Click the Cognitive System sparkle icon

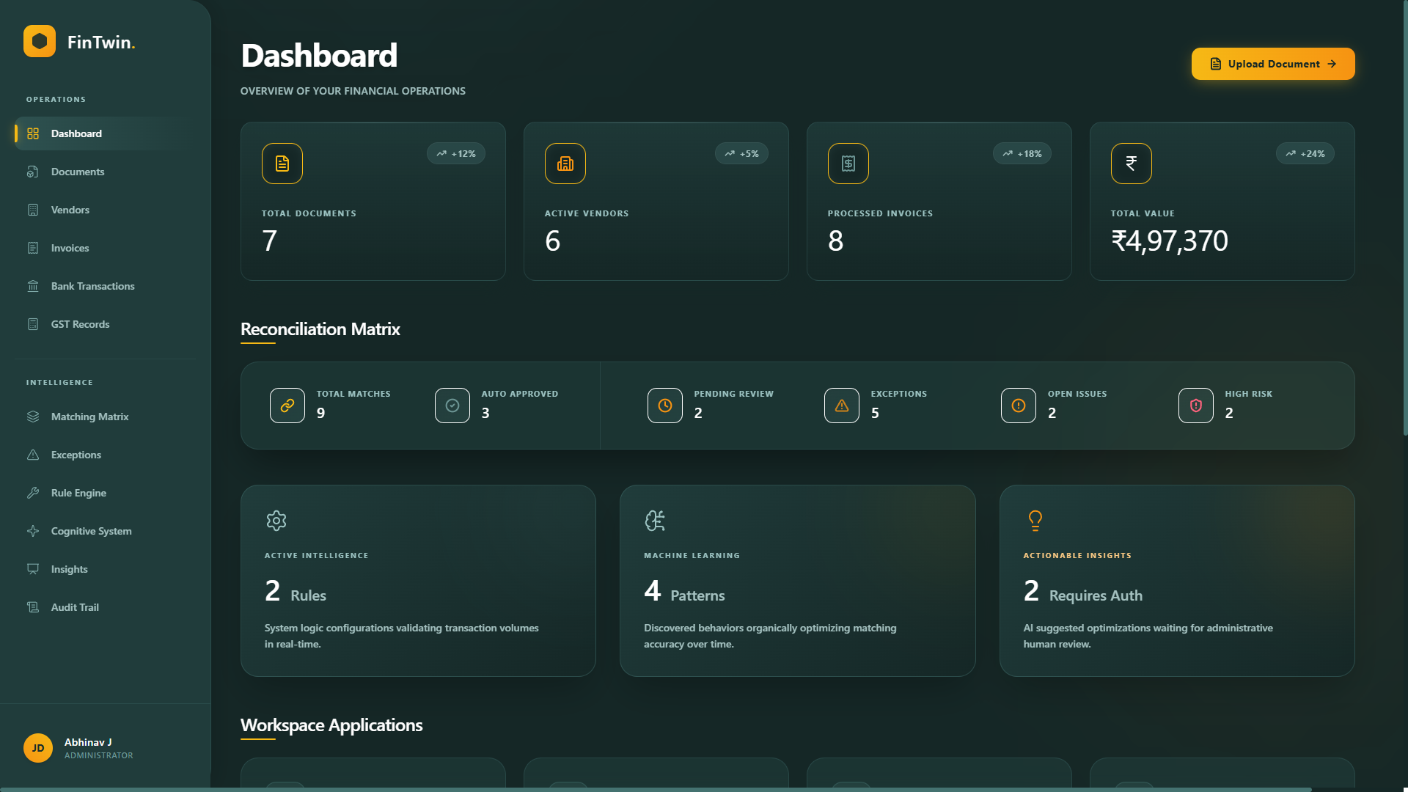[x=33, y=531]
